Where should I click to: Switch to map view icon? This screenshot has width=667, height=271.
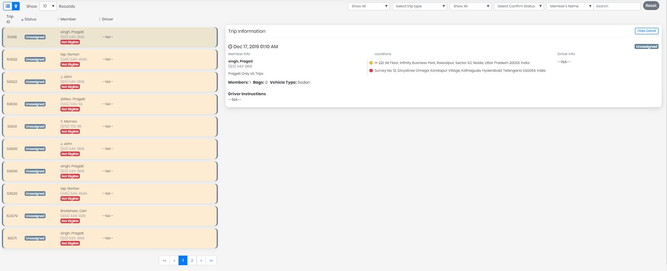tap(16, 6)
